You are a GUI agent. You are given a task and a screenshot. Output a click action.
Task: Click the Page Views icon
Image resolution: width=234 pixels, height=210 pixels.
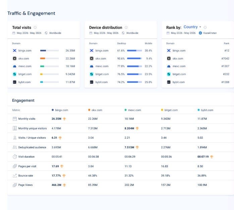(15, 185)
